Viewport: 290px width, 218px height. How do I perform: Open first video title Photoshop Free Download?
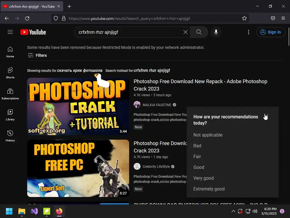tap(200, 85)
